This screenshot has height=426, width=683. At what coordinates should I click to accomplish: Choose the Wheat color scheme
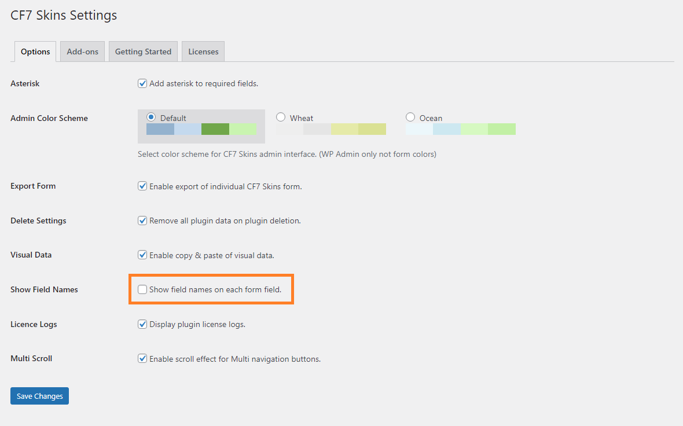pyautogui.click(x=281, y=117)
